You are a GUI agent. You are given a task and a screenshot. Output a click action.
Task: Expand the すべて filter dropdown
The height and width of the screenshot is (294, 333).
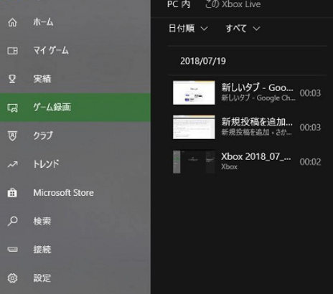[243, 29]
